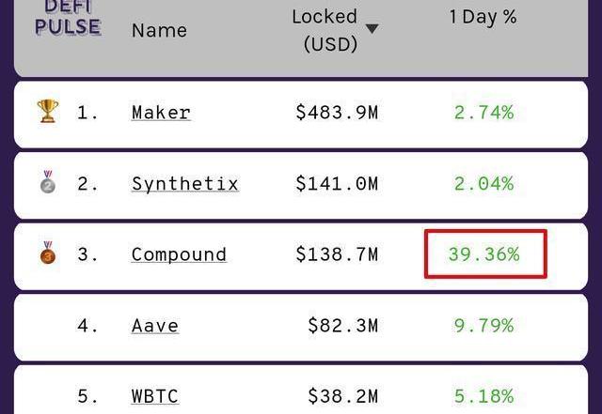
Task: Click the 2.04% value in Synthetix row
Action: point(484,184)
